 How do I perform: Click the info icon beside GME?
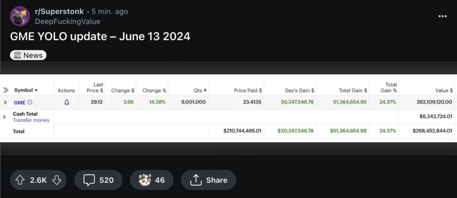point(30,102)
